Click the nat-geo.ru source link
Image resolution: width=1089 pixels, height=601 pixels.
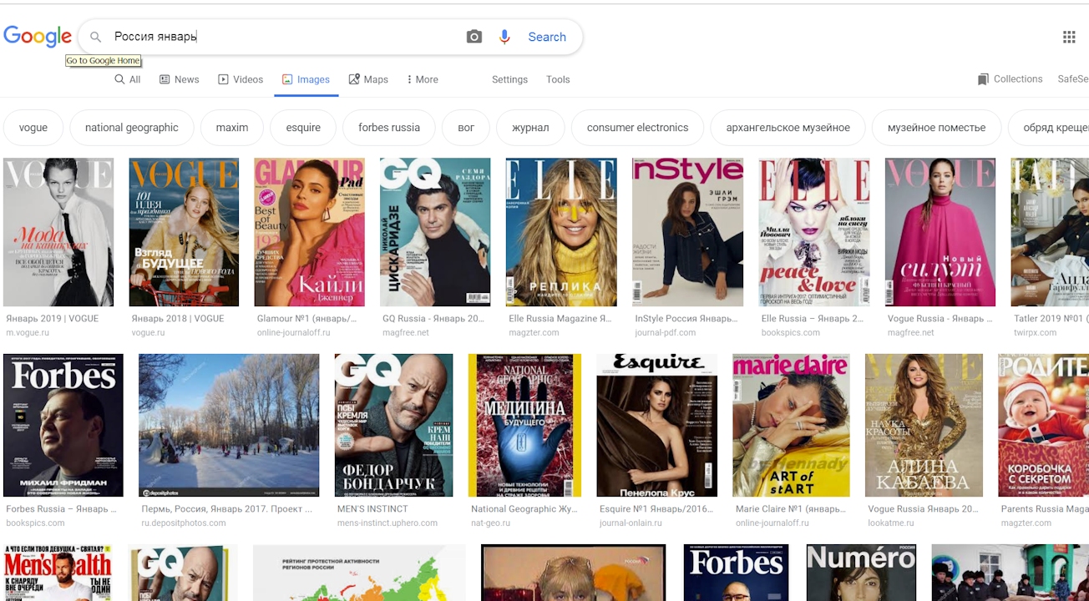click(x=491, y=523)
